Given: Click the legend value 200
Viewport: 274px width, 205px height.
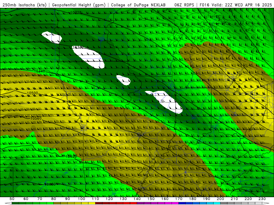Looking at the screenshot, I should 220,199.
